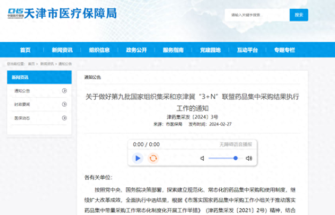Click arrow icon beside 时政要闻
The height and width of the screenshot is (215, 335).
[64, 104]
